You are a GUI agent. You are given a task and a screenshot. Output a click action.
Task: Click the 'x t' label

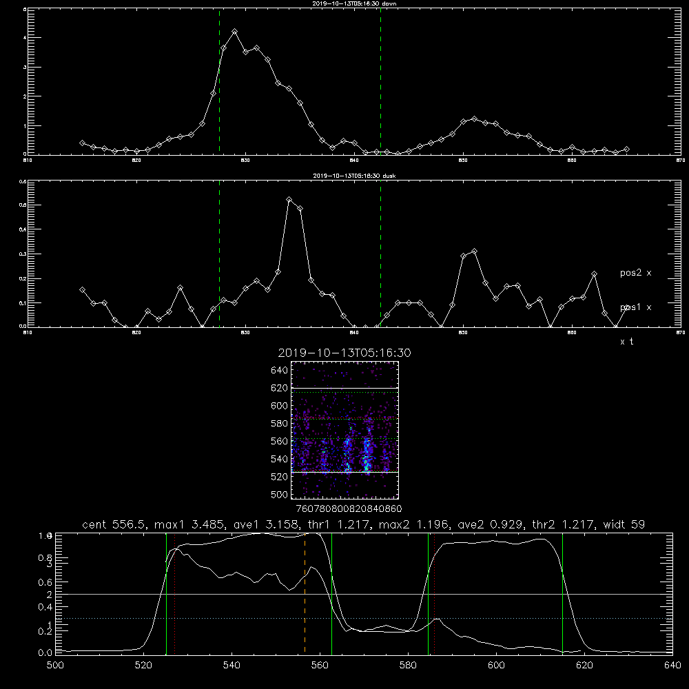pyautogui.click(x=626, y=342)
